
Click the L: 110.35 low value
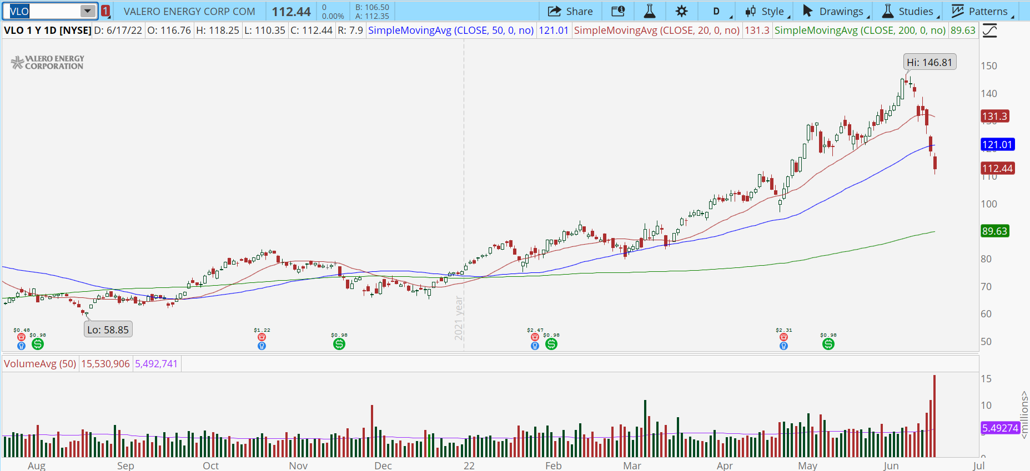pos(264,31)
